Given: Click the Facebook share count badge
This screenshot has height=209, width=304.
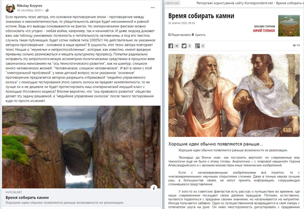Looking at the screenshot, I should (177, 46).
